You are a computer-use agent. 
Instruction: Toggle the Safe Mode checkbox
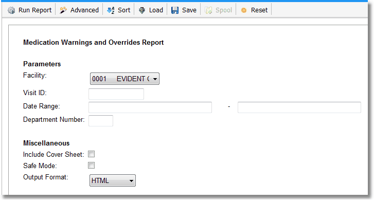92,165
